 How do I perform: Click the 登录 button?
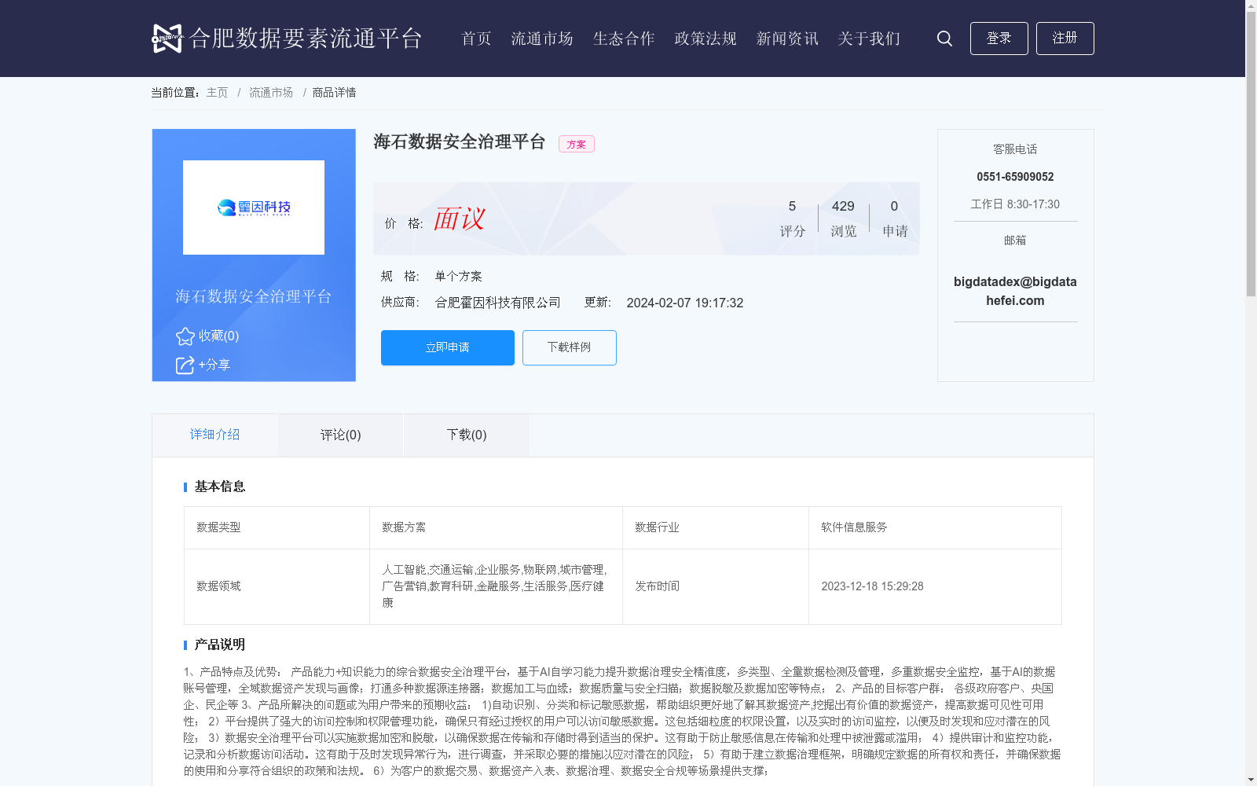click(999, 39)
